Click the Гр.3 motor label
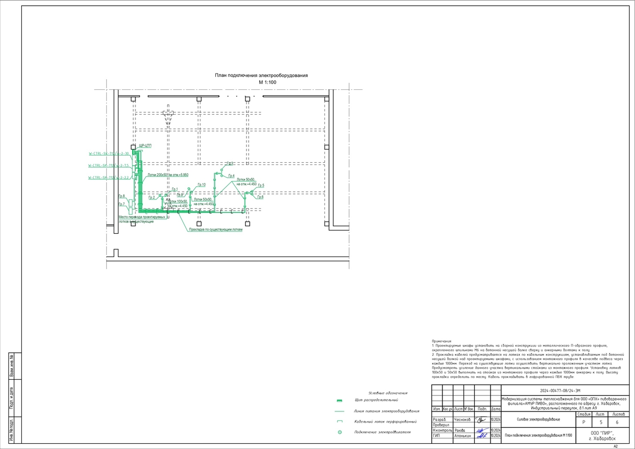The height and width of the screenshot is (449, 635). coord(230,164)
